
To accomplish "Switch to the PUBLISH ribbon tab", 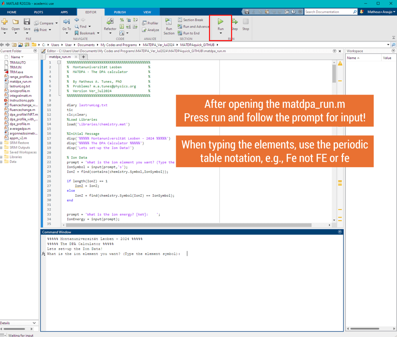I will 120,12.
